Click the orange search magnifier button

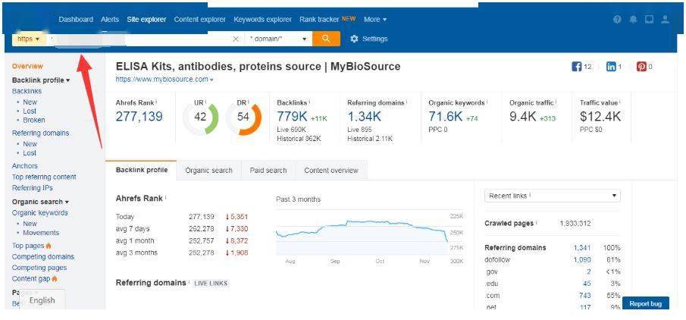[326, 39]
